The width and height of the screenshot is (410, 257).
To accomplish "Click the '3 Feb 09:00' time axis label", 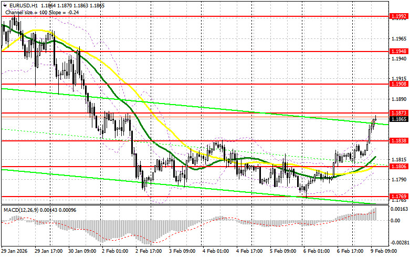I will click(x=183, y=251).
